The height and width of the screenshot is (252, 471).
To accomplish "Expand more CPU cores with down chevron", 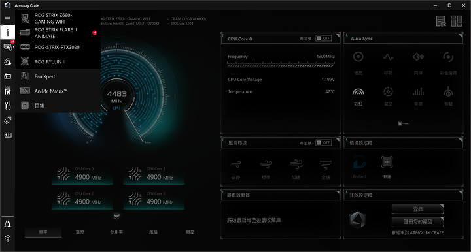I will tap(116, 216).
